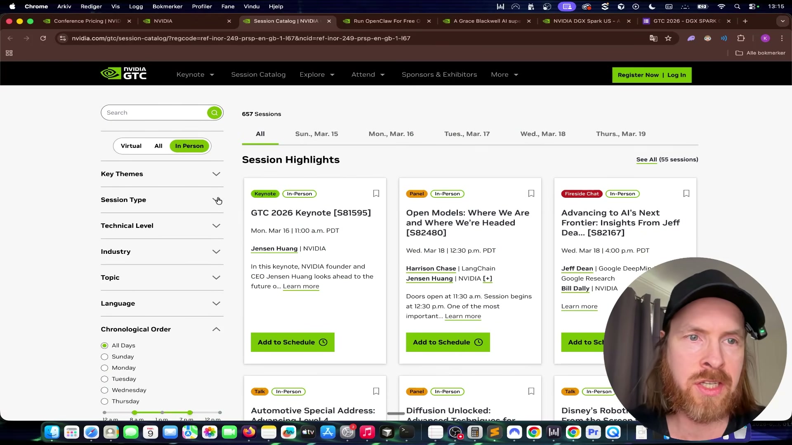Switch to the Thurs., Mar. 19 tab
792x445 pixels.
pyautogui.click(x=621, y=134)
